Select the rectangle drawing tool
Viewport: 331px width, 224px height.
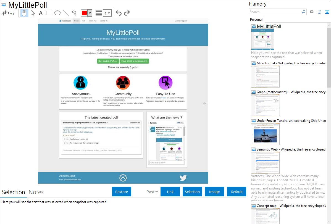(49, 13)
